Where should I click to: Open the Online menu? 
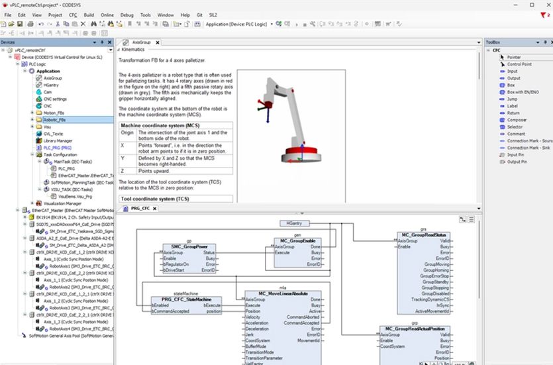coord(107,14)
